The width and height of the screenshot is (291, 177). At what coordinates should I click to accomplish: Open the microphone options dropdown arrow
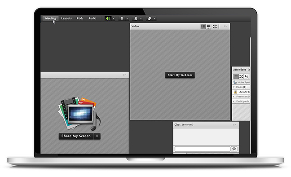127,18
